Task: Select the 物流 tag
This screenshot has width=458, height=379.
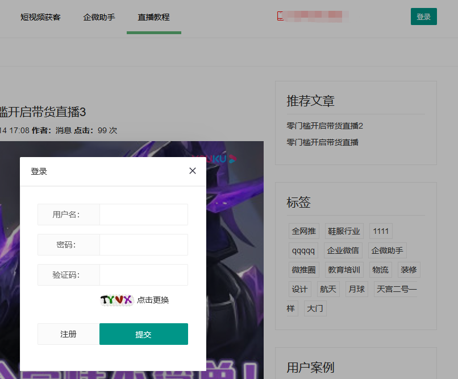Action: point(380,270)
